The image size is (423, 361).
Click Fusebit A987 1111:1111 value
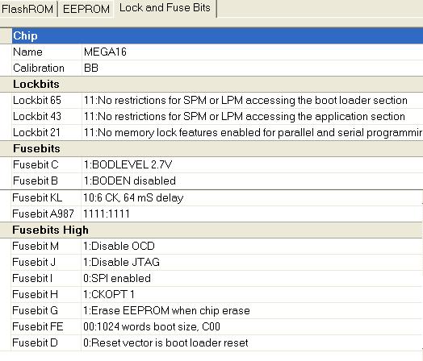(251, 214)
